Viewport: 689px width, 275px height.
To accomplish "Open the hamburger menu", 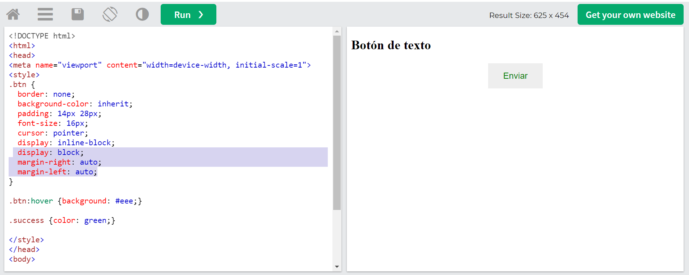I will click(x=45, y=14).
